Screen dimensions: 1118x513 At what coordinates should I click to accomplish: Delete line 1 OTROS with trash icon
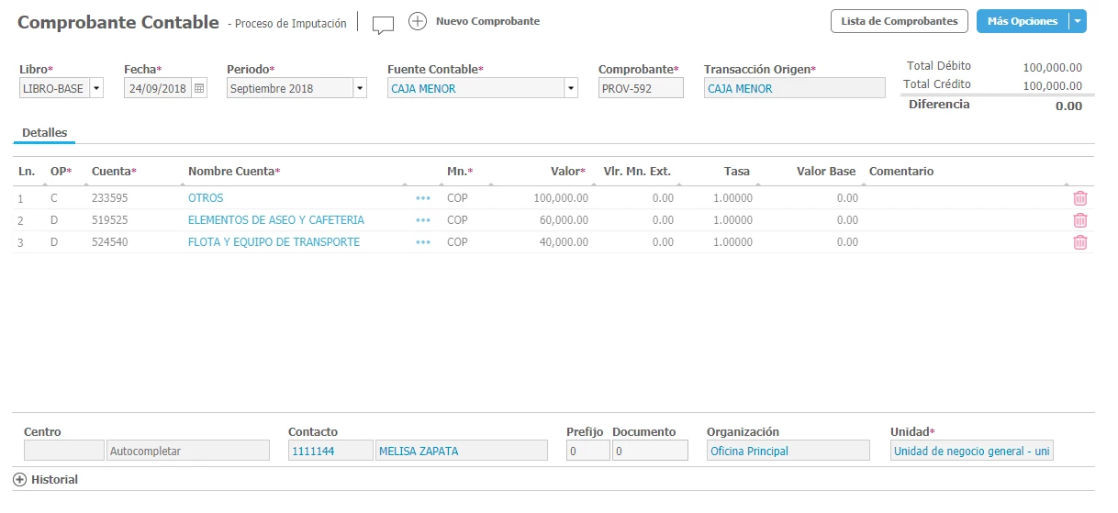tap(1080, 198)
